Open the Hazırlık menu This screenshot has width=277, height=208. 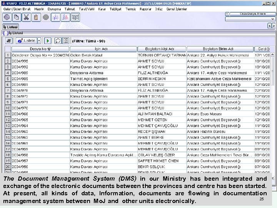coord(39,9)
